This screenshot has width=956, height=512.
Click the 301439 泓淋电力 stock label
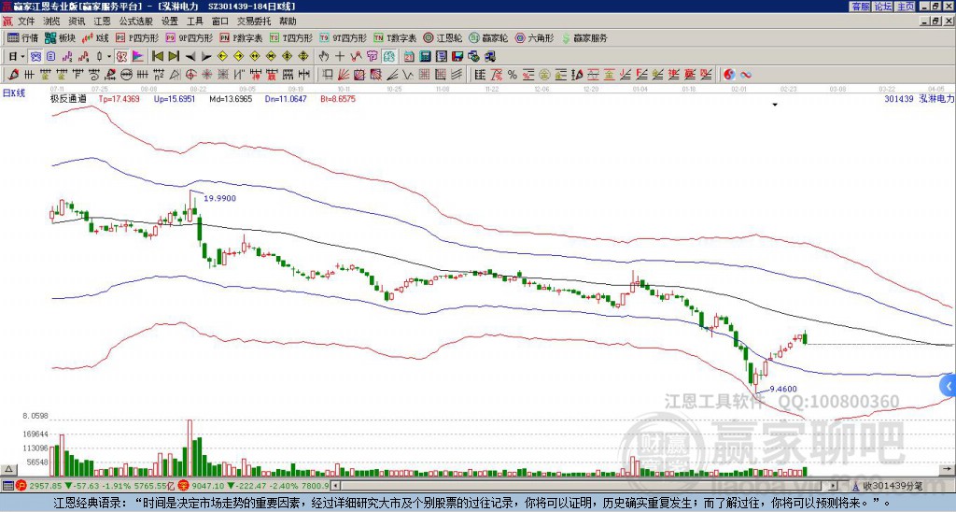(919, 98)
